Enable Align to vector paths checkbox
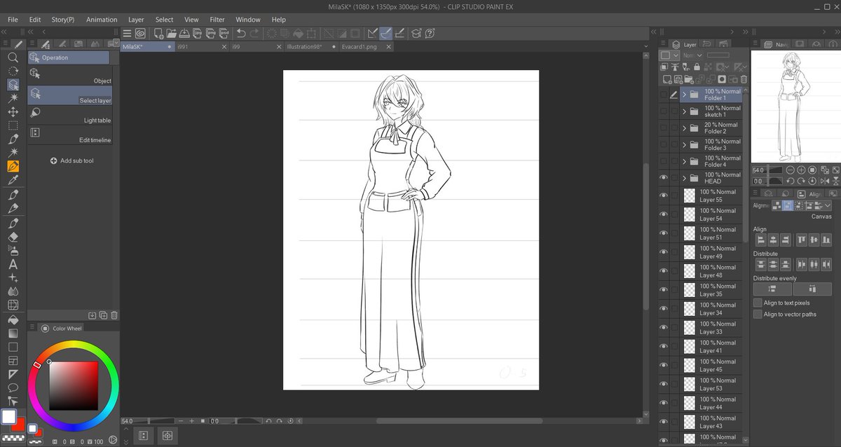The width and height of the screenshot is (841, 447). 758,315
